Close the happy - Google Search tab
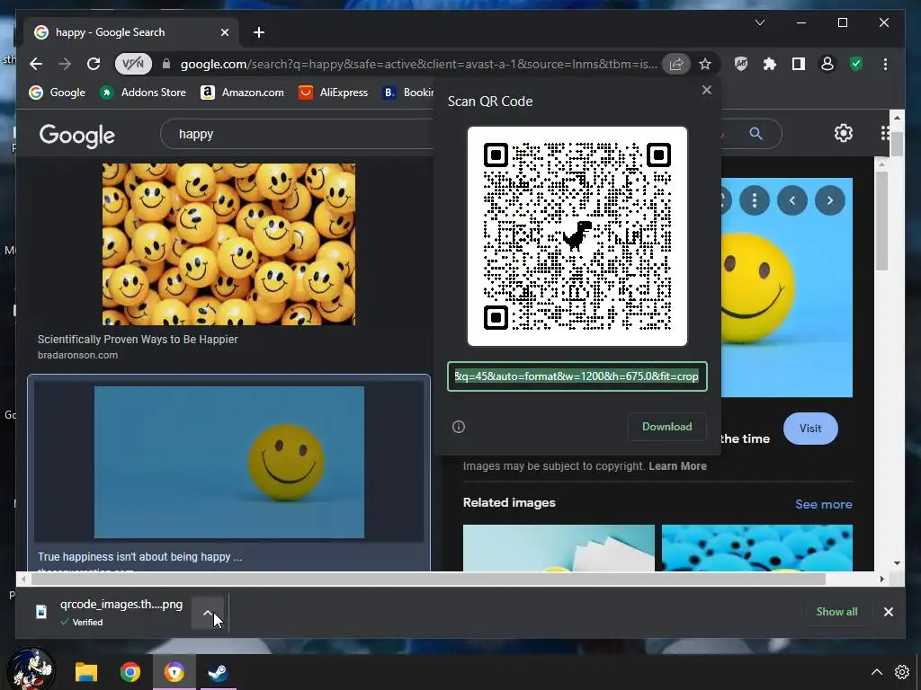The image size is (921, 690). pyautogui.click(x=224, y=32)
